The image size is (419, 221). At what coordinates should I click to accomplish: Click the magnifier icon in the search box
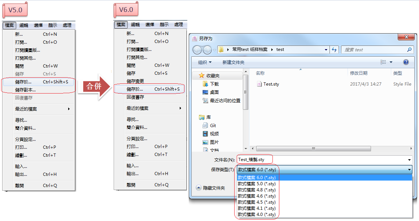(409, 50)
